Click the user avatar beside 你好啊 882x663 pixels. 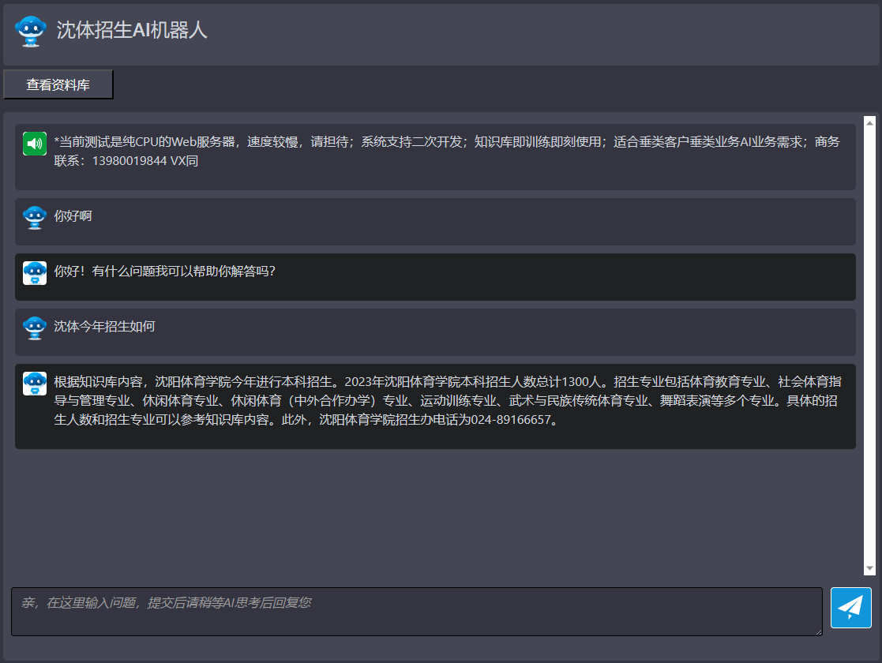pyautogui.click(x=34, y=218)
